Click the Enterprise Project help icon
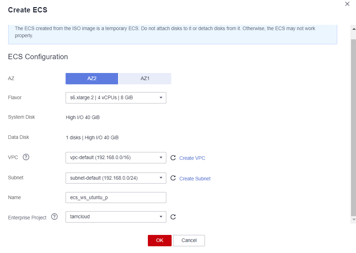The height and width of the screenshot is (253, 356). [x=54, y=217]
